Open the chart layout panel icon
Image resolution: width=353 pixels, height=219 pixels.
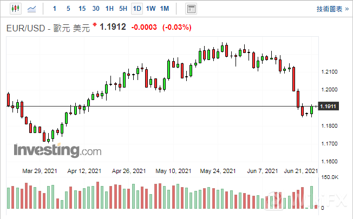click(191, 9)
